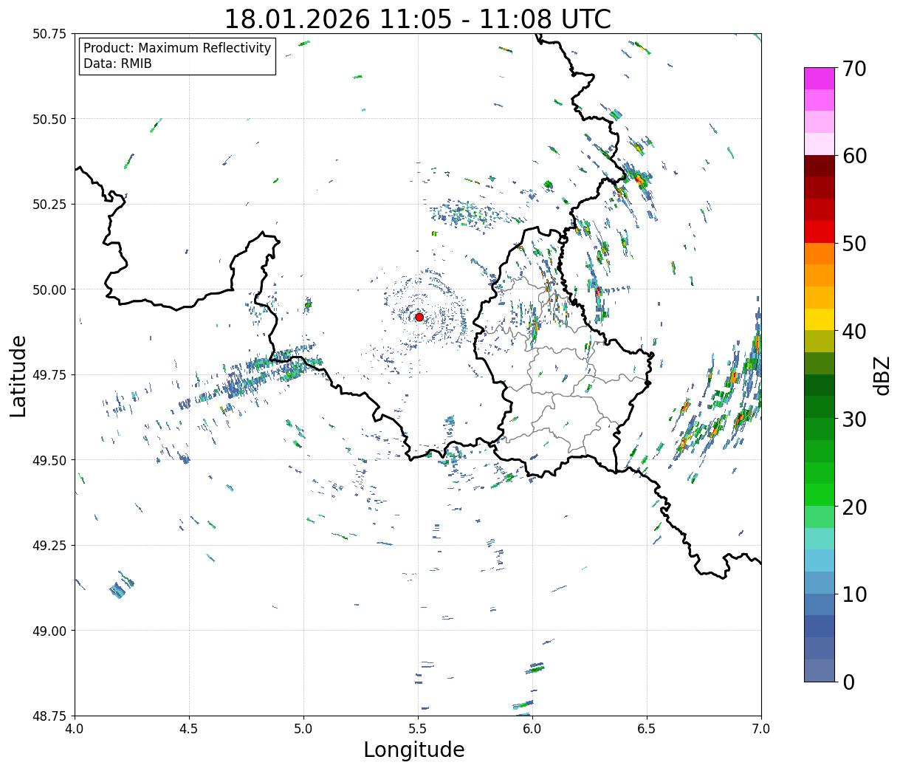Click the plot title with date and time

click(x=417, y=18)
